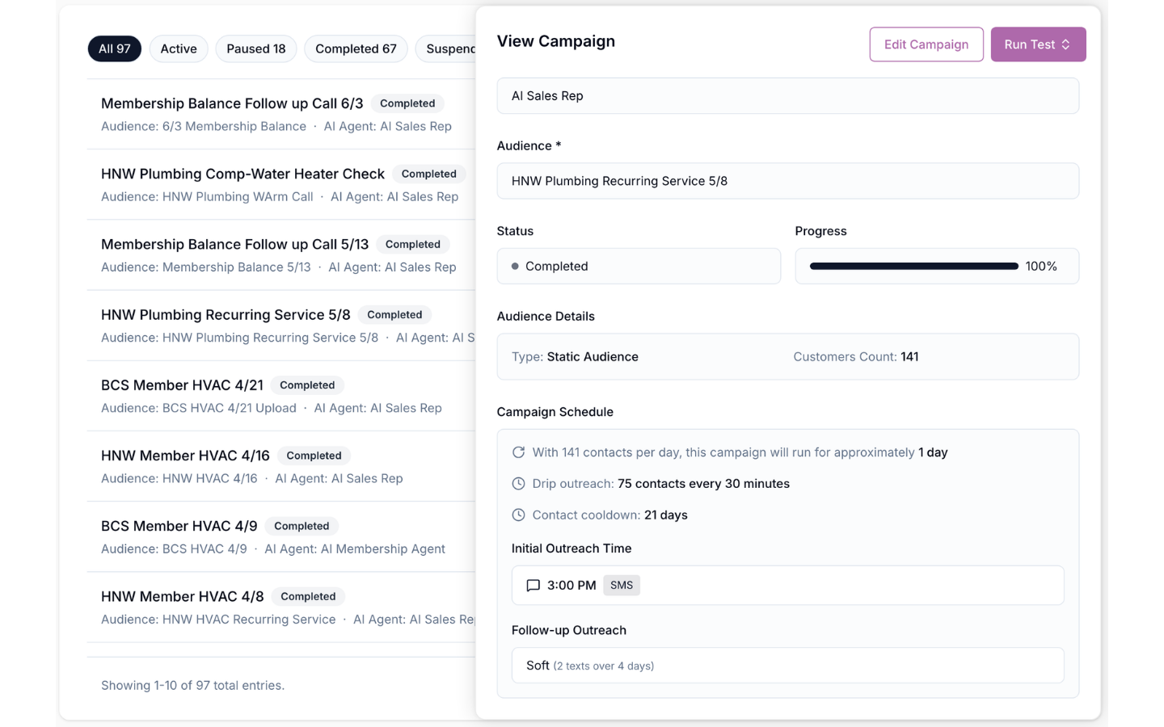The image size is (1164, 727).
Task: Click the clock icon next to Drip outreach
Action: (x=518, y=484)
